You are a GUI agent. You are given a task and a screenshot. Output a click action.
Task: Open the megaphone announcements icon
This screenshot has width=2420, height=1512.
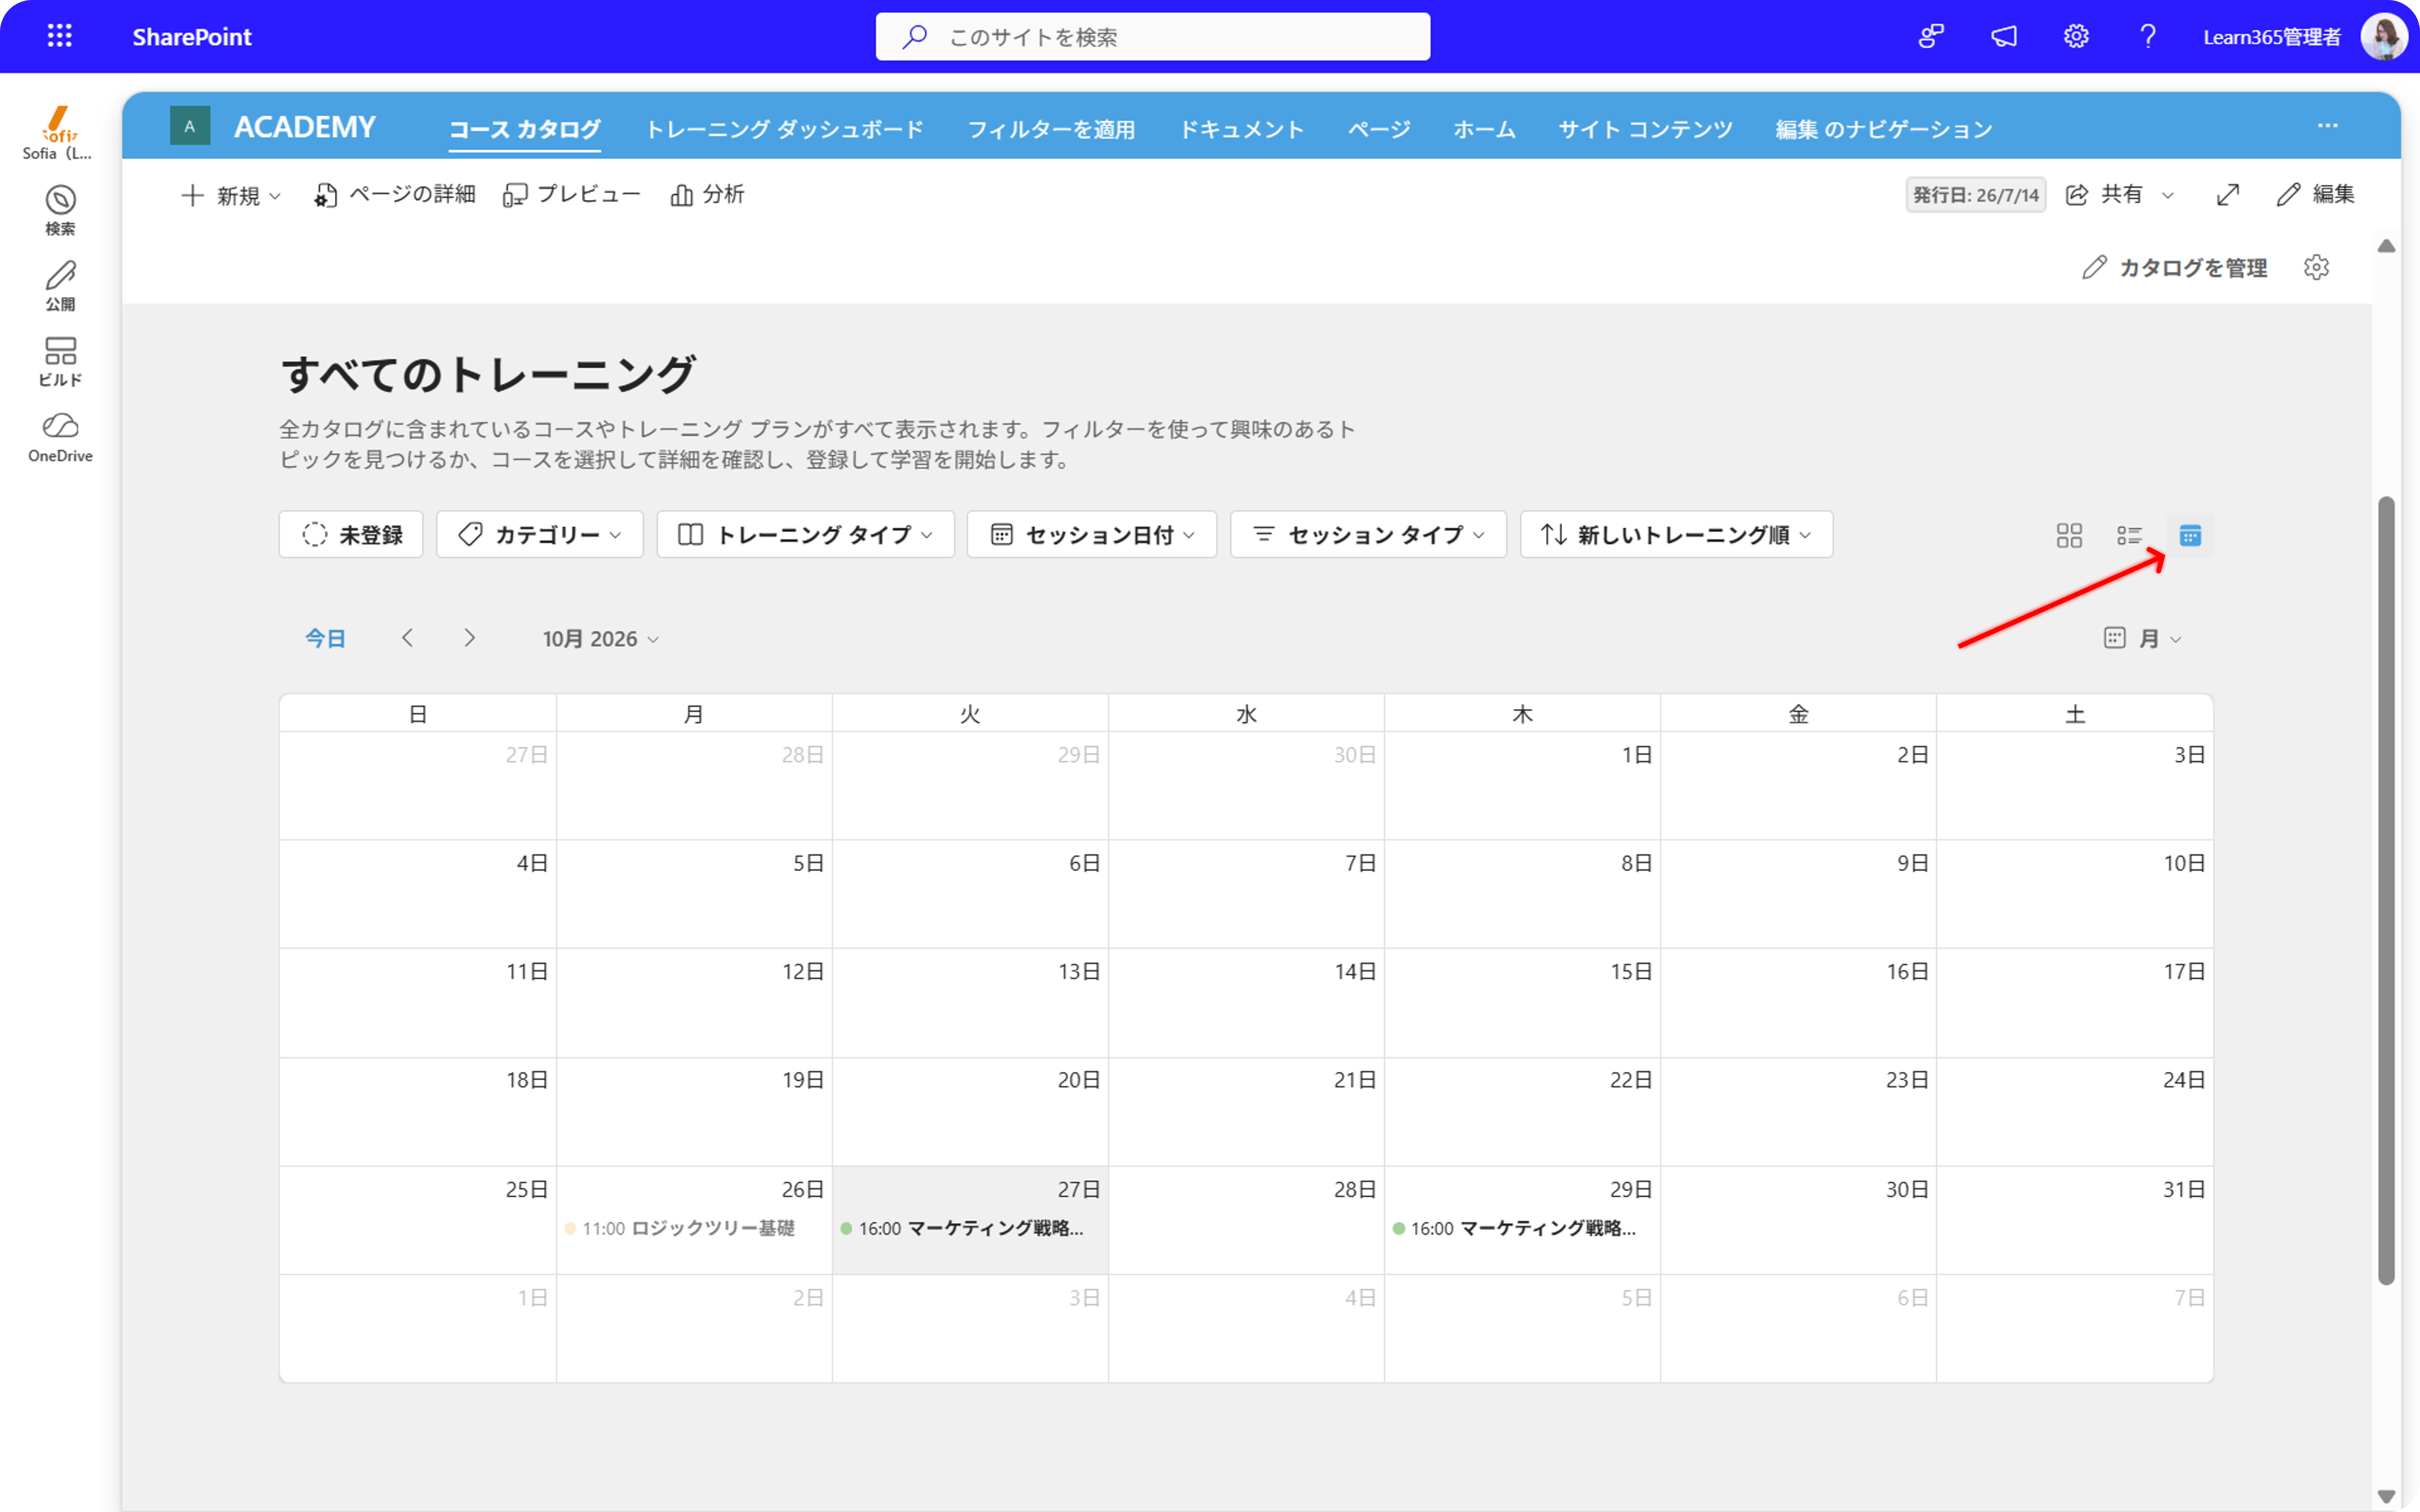[2004, 37]
